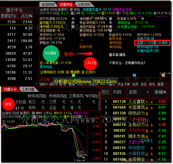Click the 总检查 label
Viewport: 173px width, 164px height.
[x=21, y=102]
